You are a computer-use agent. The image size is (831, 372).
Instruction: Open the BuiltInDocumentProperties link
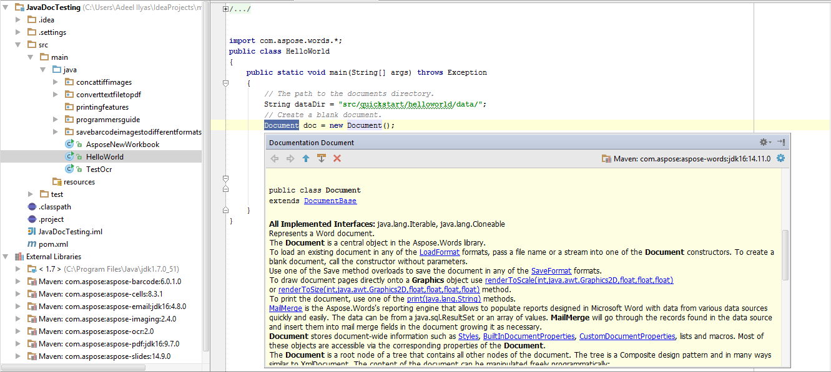pos(529,336)
